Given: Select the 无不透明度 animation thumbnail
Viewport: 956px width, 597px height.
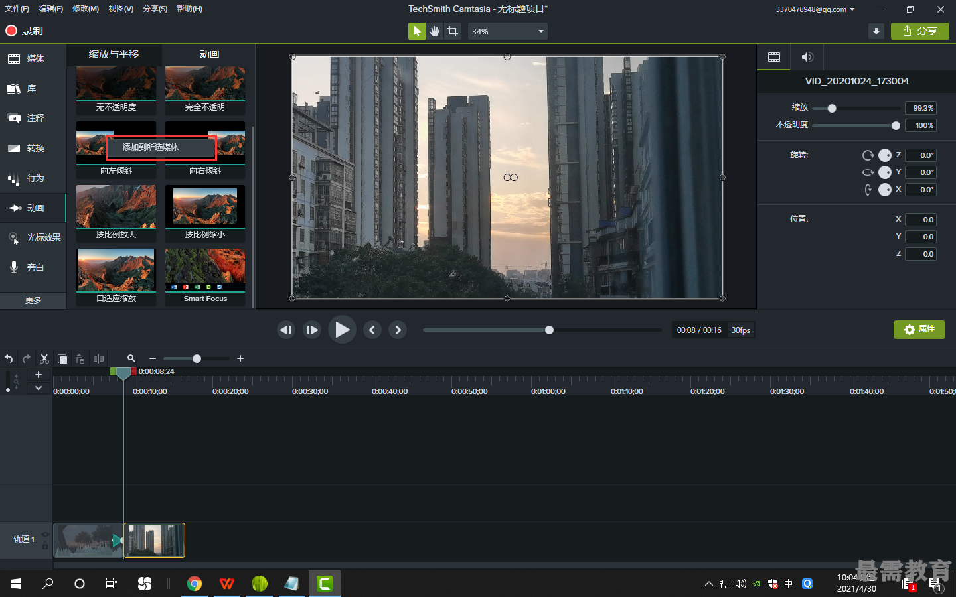Looking at the screenshot, I should [116, 90].
